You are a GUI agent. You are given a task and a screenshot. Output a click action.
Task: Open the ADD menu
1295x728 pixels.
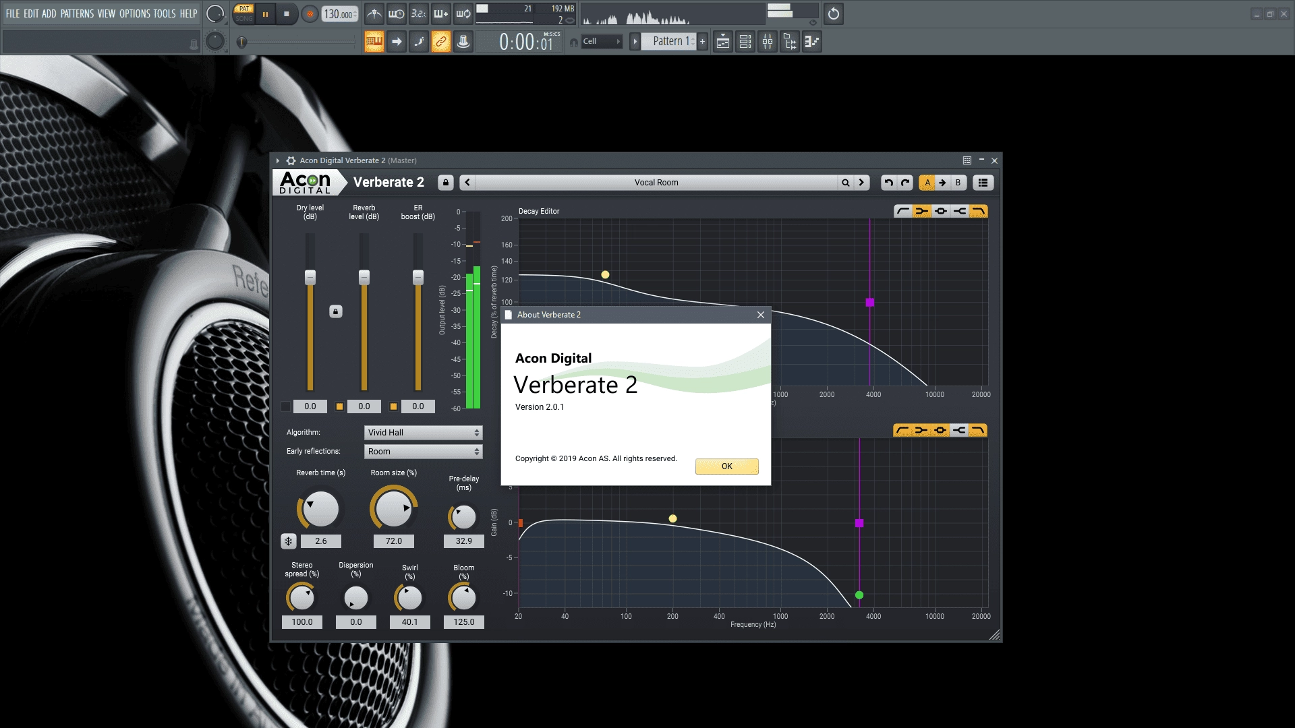pos(49,13)
